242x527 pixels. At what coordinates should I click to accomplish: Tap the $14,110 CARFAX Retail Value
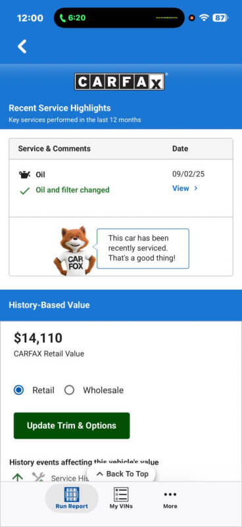[x=38, y=338]
